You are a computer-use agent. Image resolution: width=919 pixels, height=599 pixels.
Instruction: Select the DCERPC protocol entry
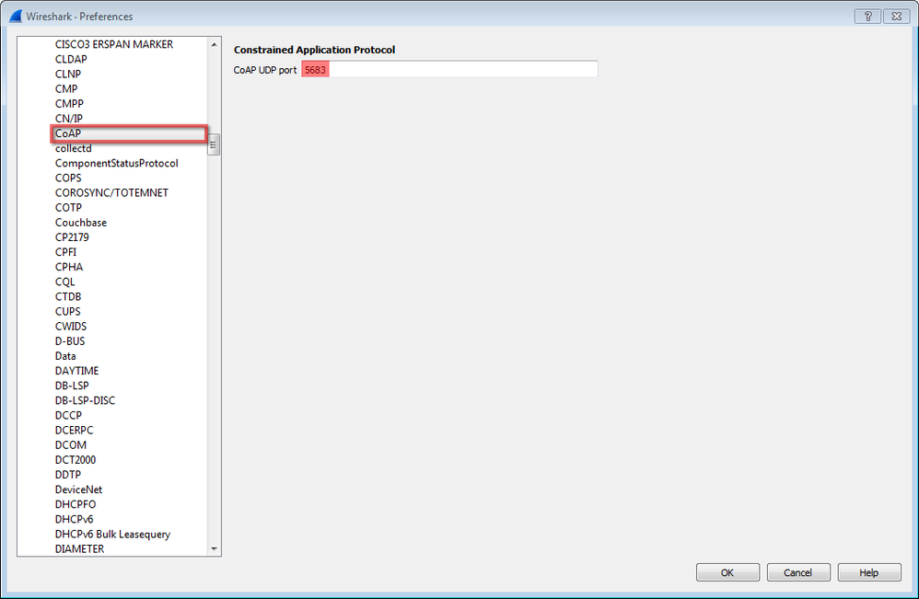pos(74,430)
